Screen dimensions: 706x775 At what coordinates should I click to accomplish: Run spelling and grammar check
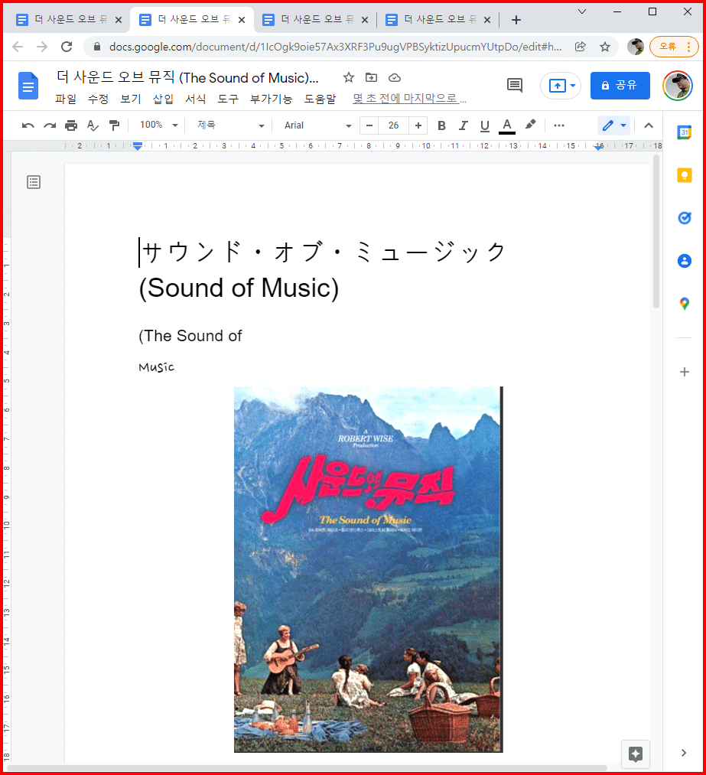pyautogui.click(x=93, y=125)
